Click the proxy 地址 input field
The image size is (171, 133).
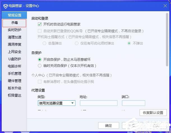pos(99,103)
